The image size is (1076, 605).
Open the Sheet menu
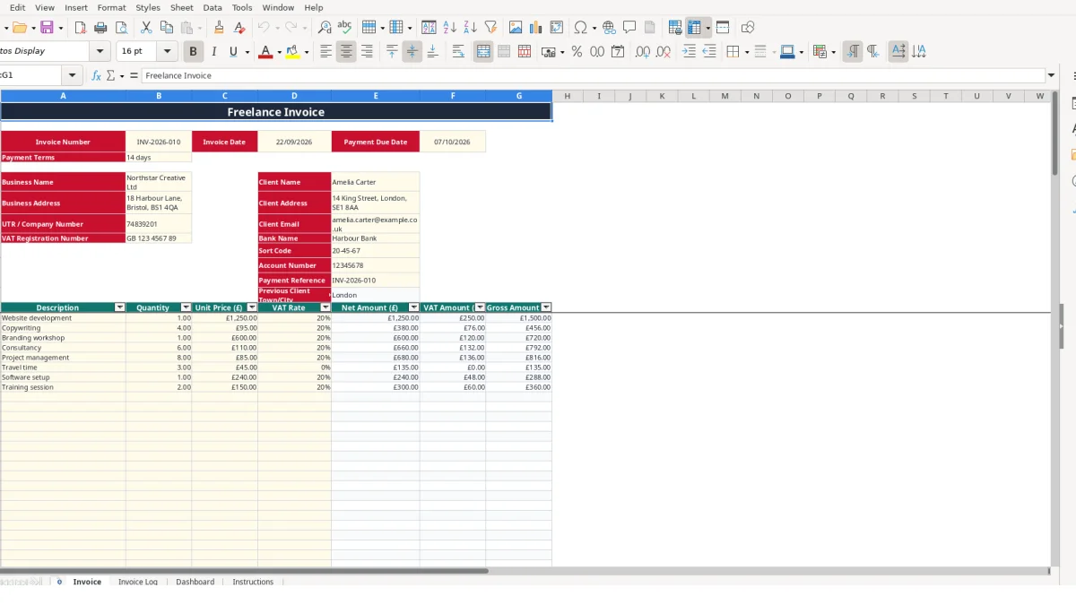click(182, 7)
